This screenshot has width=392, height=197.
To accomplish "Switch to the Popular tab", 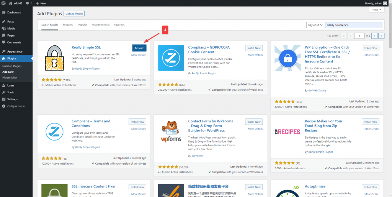I will [x=82, y=25].
